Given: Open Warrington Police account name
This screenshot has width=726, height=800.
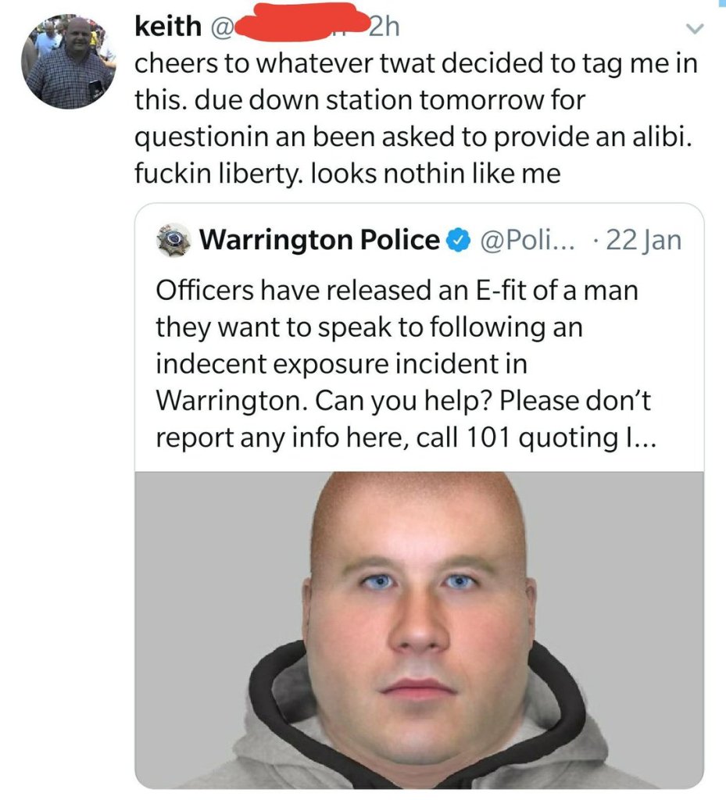Looking at the screenshot, I should pyautogui.click(x=320, y=239).
